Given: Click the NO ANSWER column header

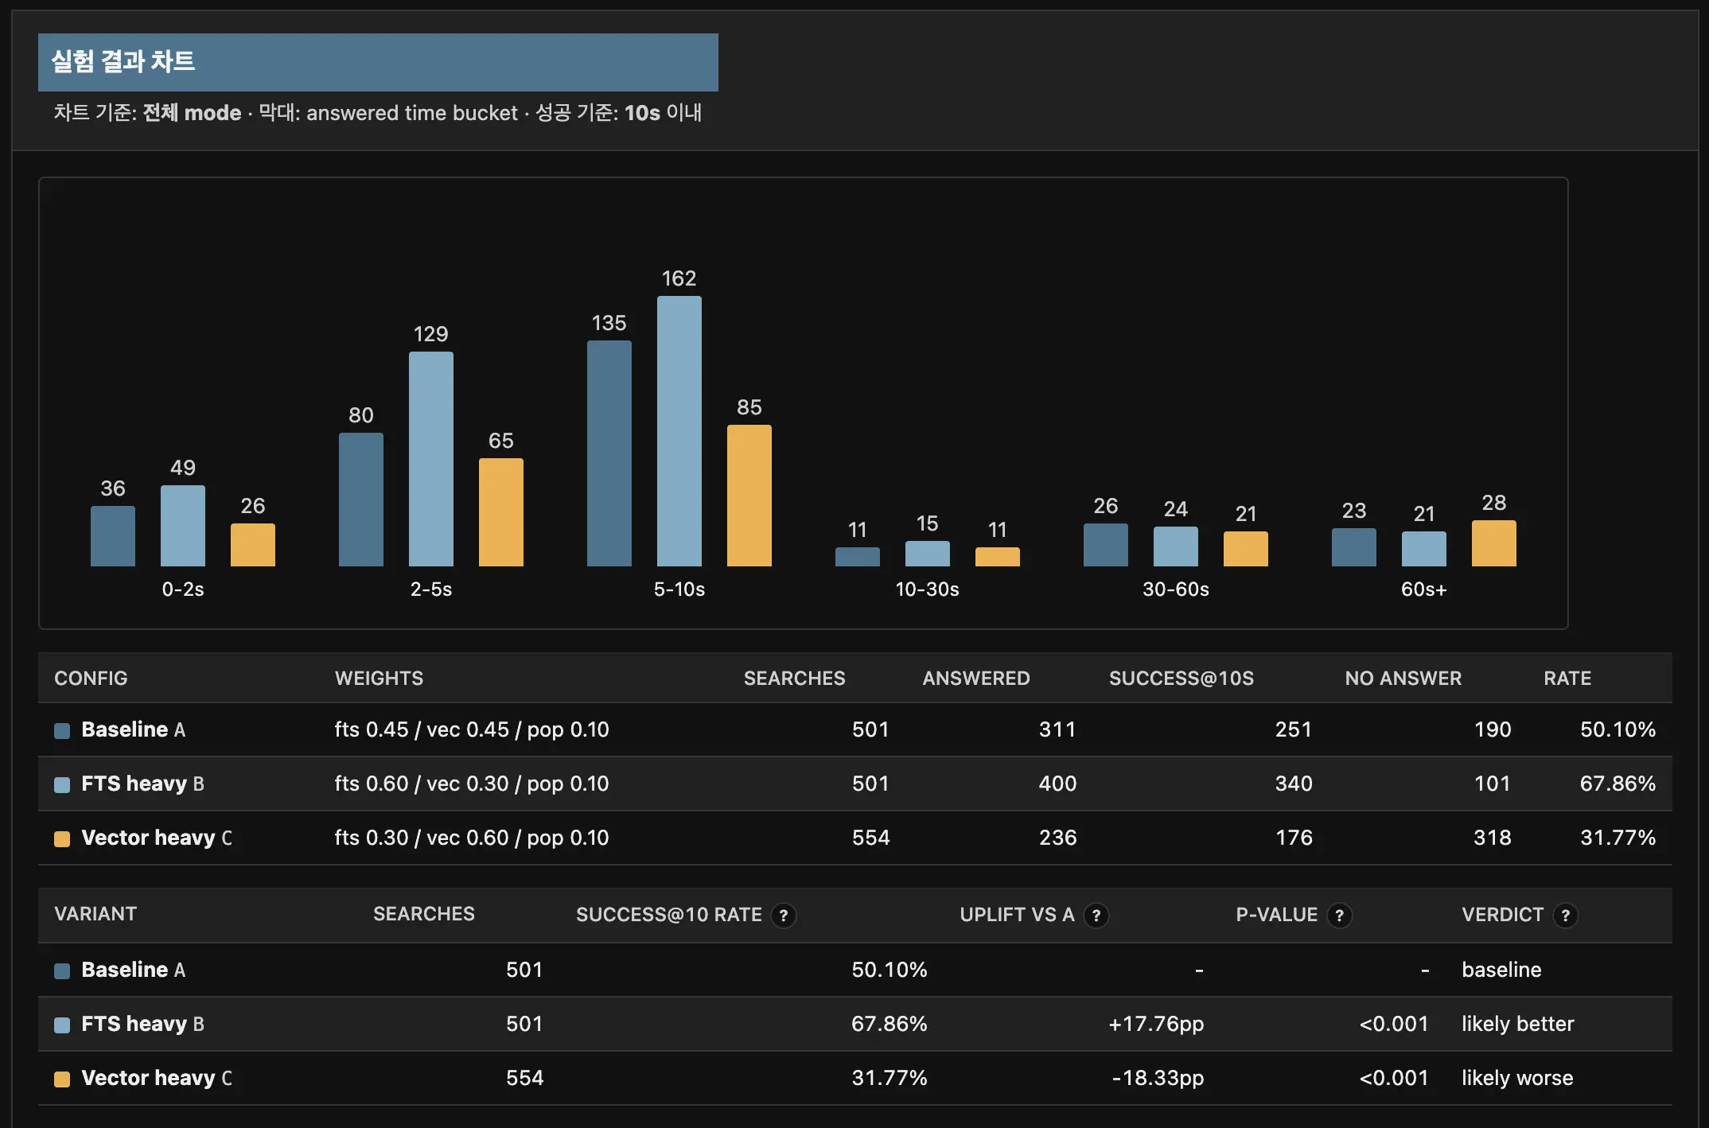Looking at the screenshot, I should (x=1403, y=679).
